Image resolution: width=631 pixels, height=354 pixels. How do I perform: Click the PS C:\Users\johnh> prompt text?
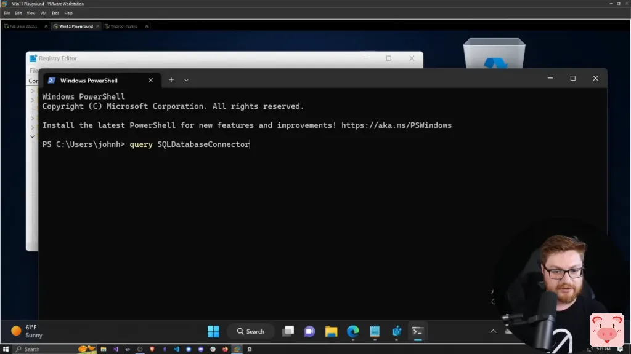click(x=84, y=144)
